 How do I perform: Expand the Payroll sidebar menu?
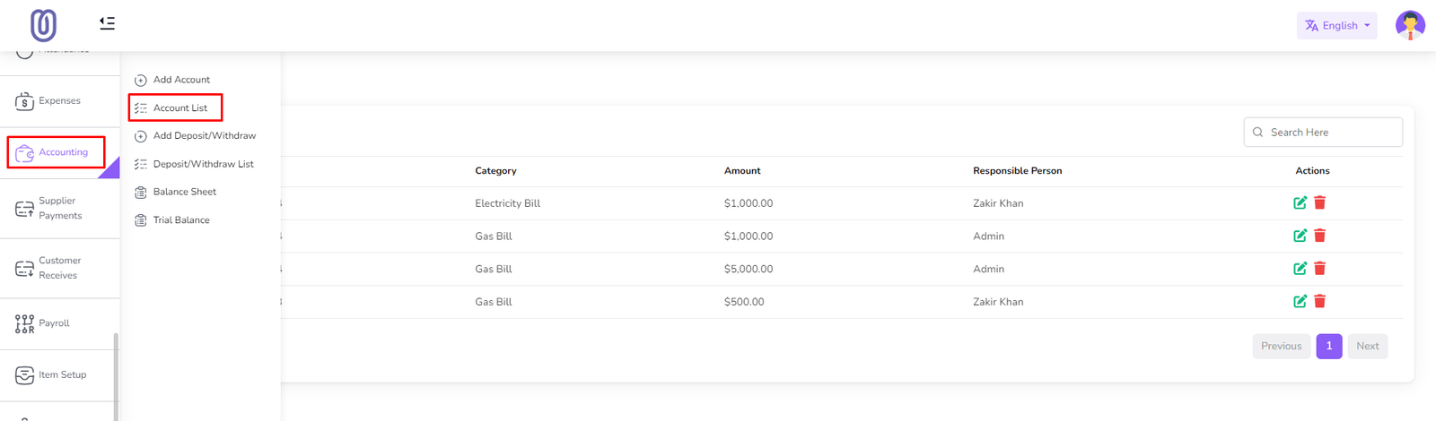(54, 323)
